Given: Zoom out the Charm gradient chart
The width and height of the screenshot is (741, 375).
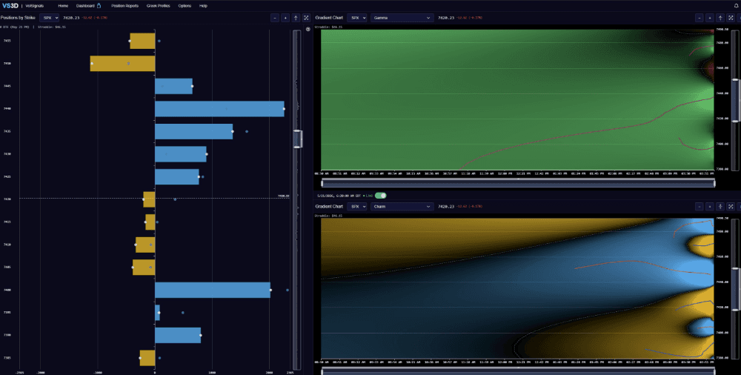Looking at the screenshot, I should pyautogui.click(x=700, y=207).
